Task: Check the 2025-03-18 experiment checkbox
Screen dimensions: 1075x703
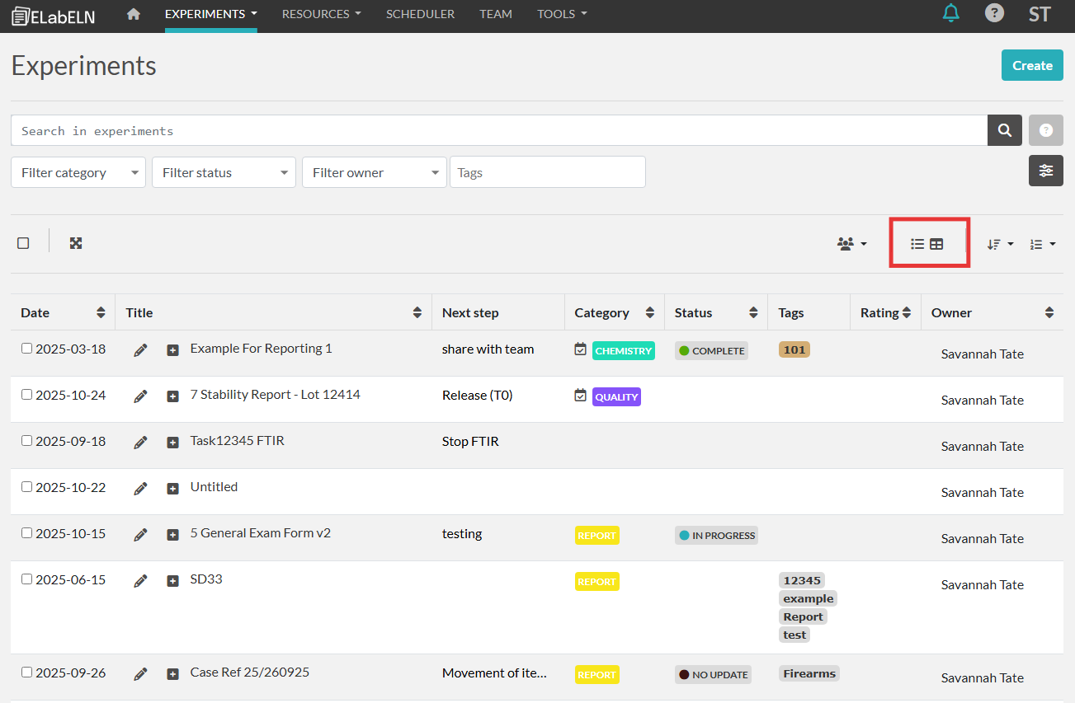Action: (x=26, y=349)
